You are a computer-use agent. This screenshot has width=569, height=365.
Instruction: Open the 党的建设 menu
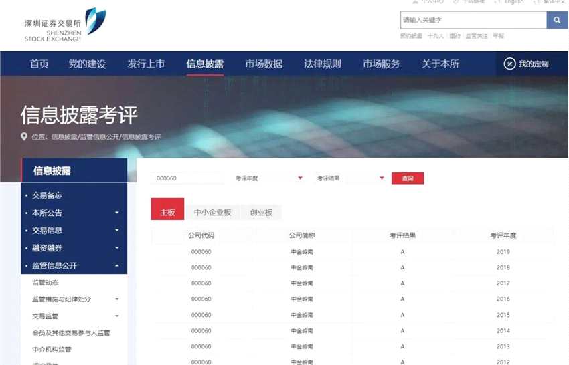pyautogui.click(x=87, y=64)
